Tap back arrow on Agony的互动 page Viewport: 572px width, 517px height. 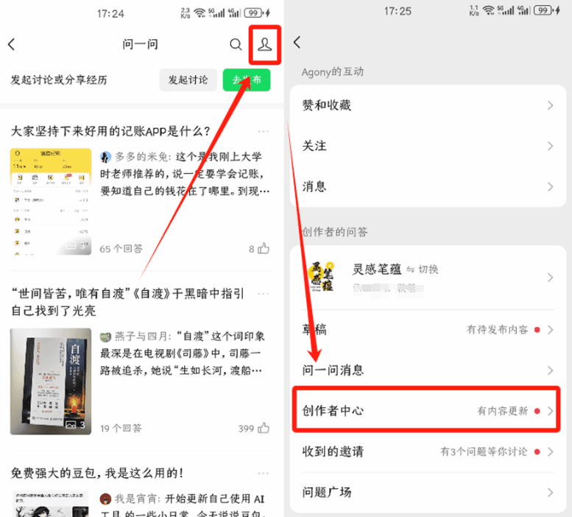click(x=297, y=42)
